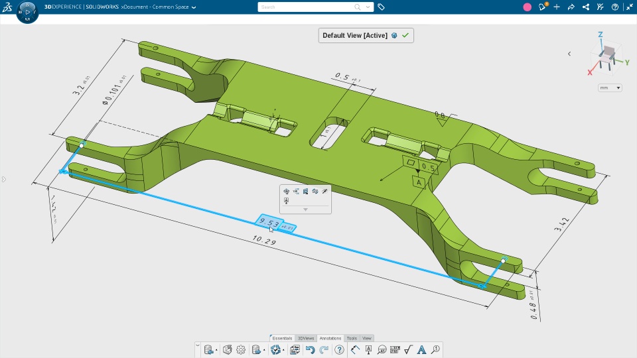
Task: Click the Redo arrow
Action: pos(324,350)
